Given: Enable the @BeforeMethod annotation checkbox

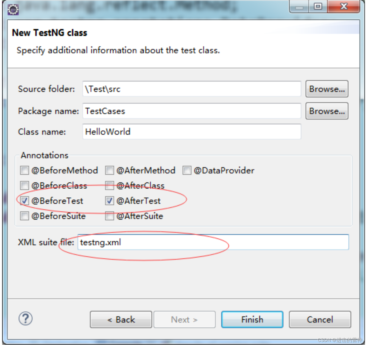Looking at the screenshot, I should coord(24,170).
